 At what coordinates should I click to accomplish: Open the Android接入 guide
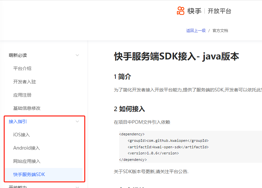click(x=27, y=148)
